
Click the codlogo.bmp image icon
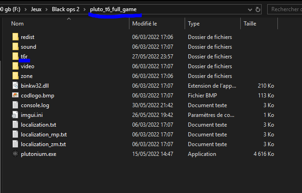[x=15, y=95]
